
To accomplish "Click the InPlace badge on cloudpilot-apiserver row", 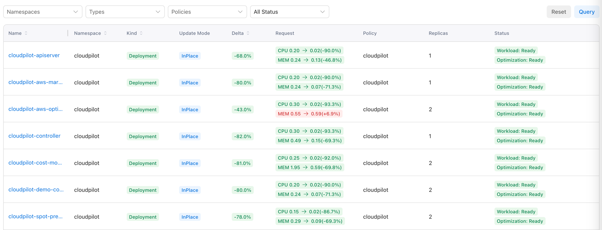I will point(190,56).
